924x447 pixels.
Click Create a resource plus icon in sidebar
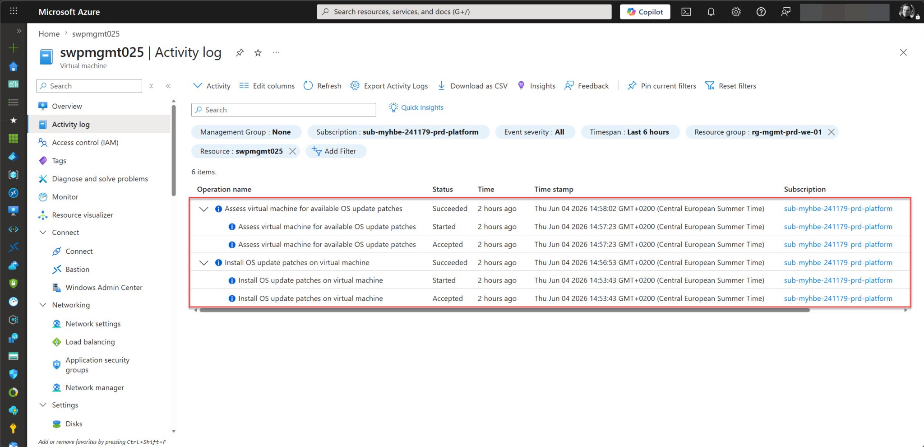pos(14,48)
